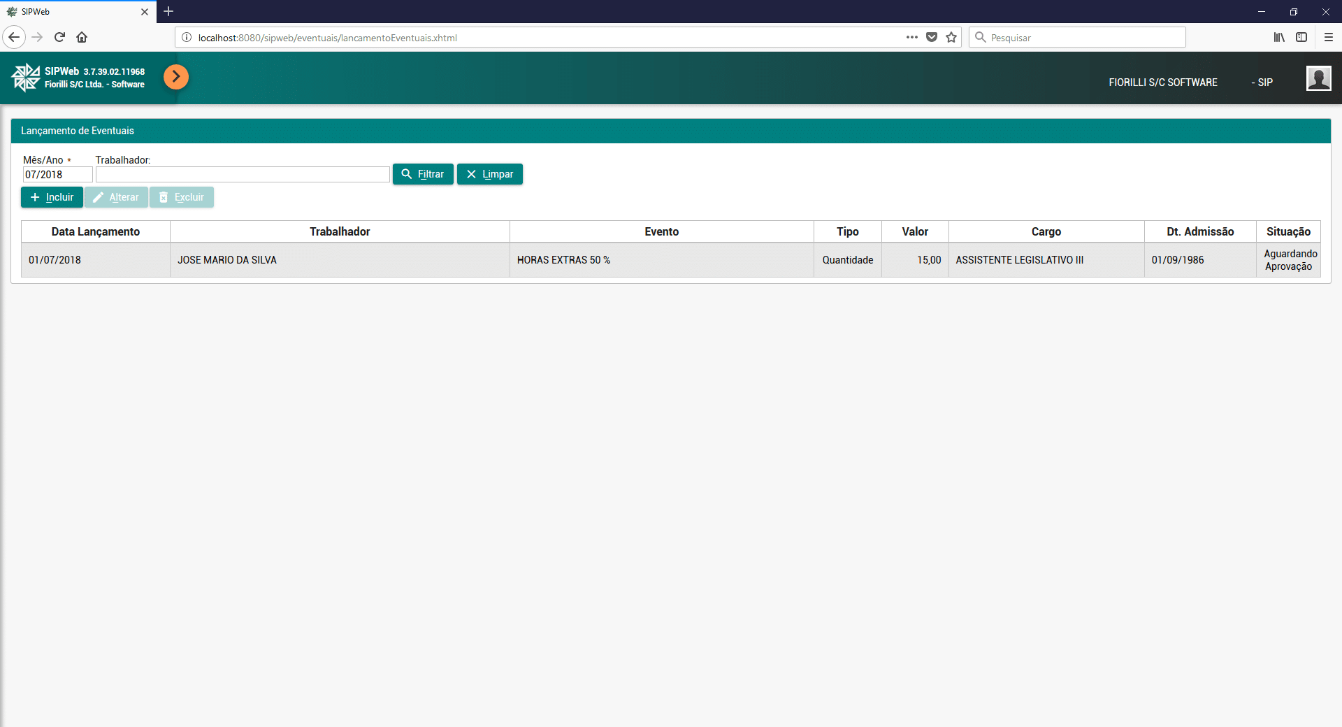Open Firefox hamburger menu
Viewport: 1342px width, 727px height.
(1328, 37)
